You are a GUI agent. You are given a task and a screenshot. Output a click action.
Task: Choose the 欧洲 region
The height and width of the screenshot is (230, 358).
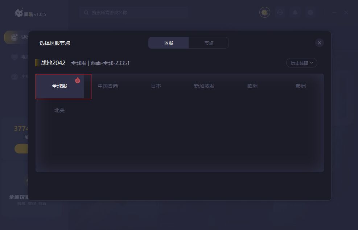(252, 86)
